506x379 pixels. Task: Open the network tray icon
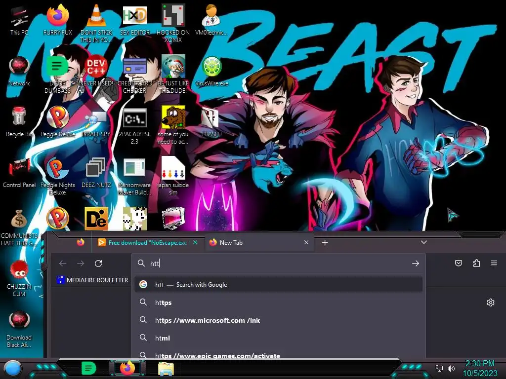tap(439, 368)
